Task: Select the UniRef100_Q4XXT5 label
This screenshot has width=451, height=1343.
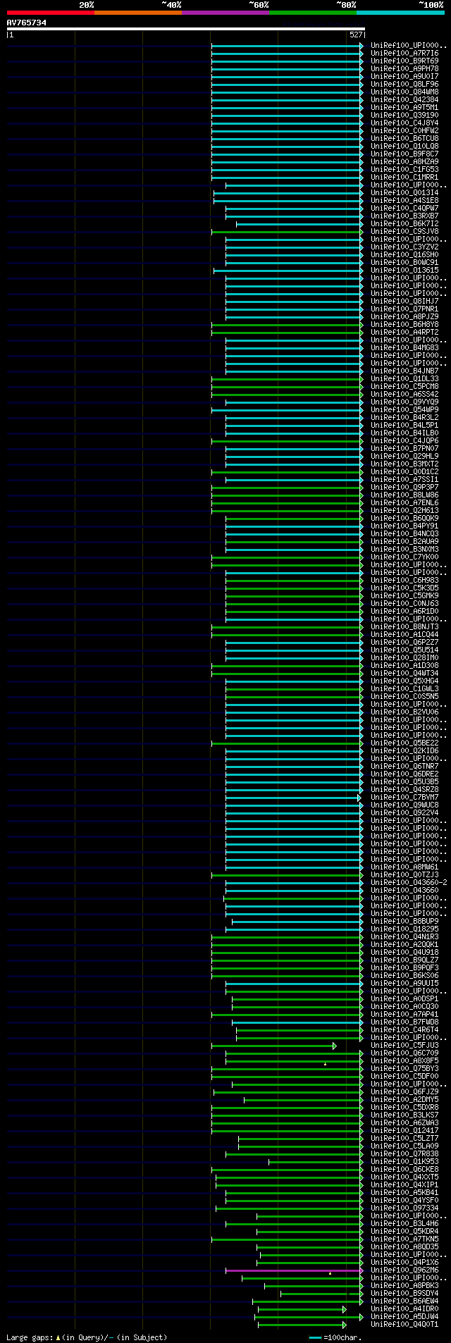Action: pos(404,1177)
